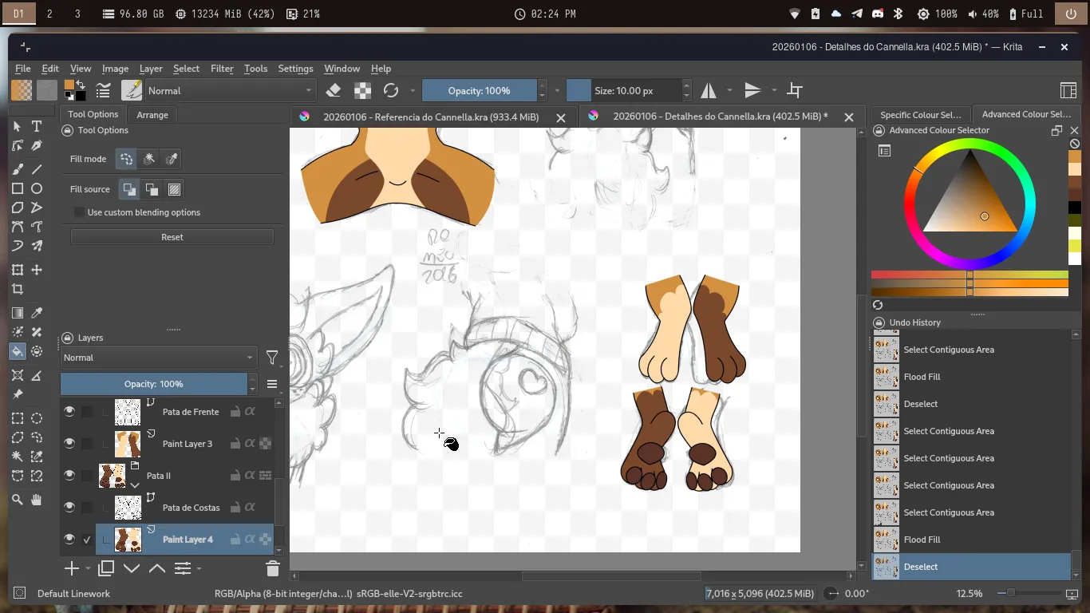This screenshot has width=1090, height=613.
Task: Open the brush blending mode Normal dropdown
Action: 230,90
